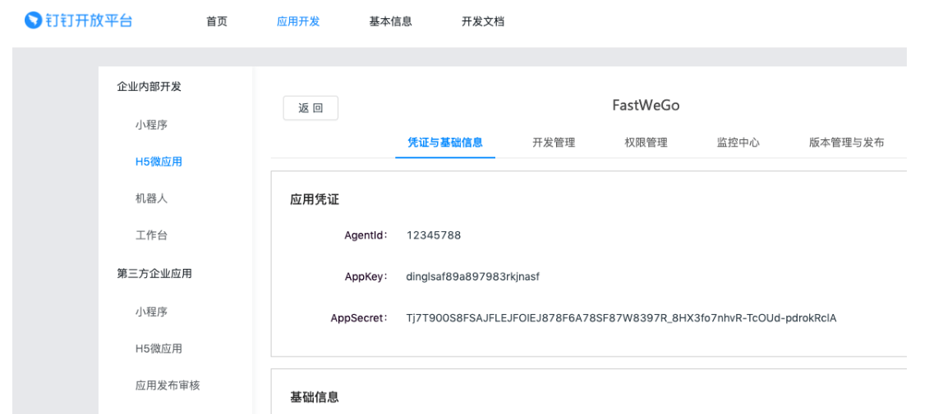Switch to 版本管理与发布 tab
929x414 pixels.
(x=847, y=143)
